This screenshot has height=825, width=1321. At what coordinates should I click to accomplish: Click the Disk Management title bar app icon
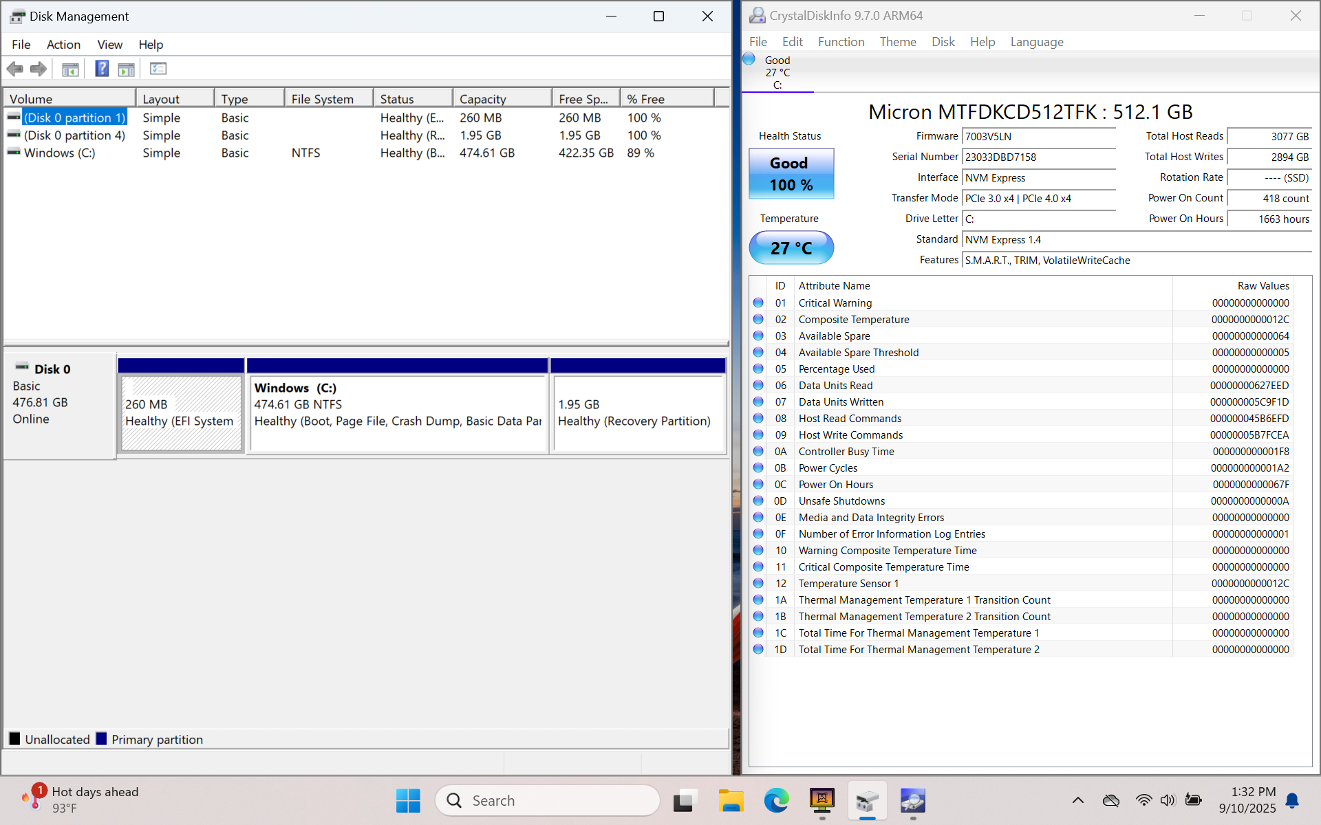[x=17, y=16]
